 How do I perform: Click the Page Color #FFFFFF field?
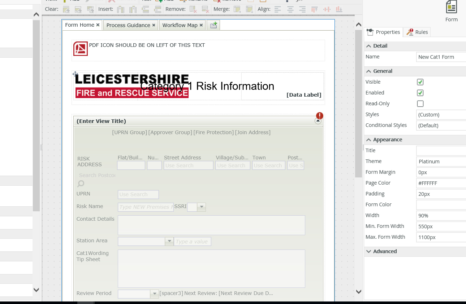(x=441, y=183)
